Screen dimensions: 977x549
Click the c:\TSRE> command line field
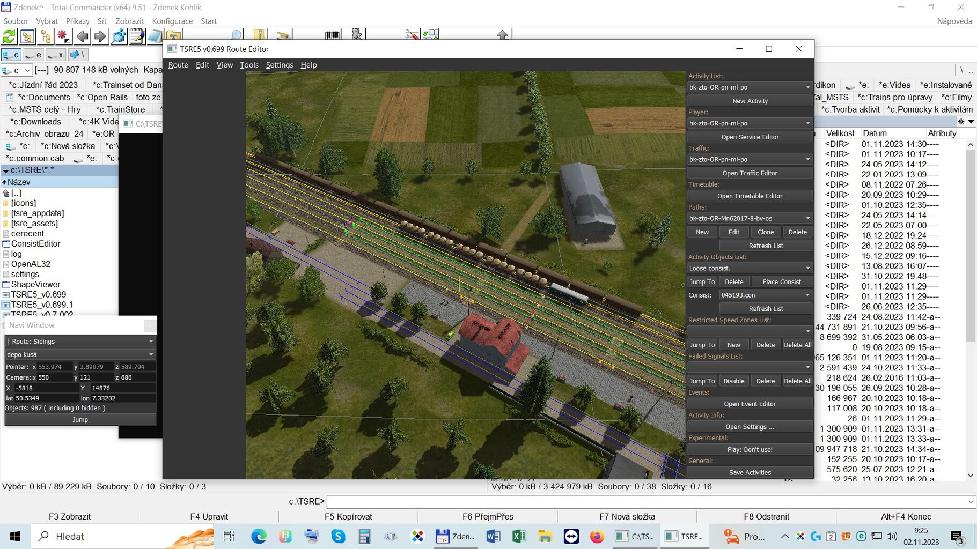click(649, 502)
